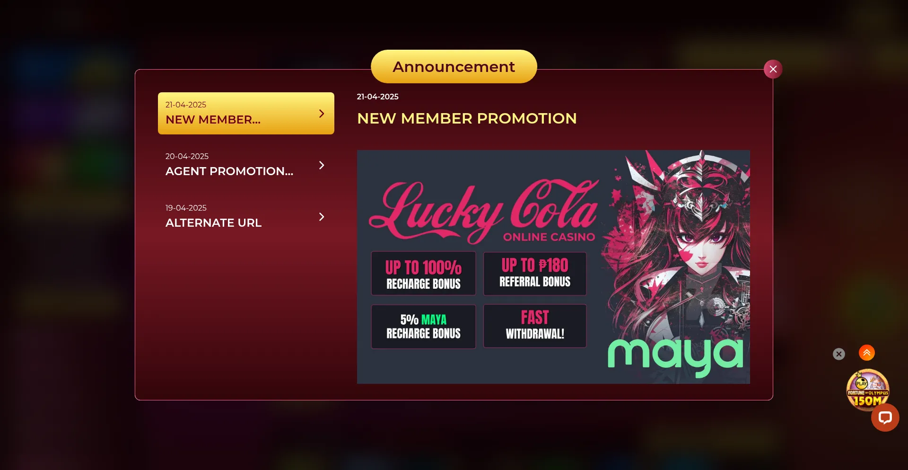908x470 pixels.
Task: Click the Announcement title badge
Action: tap(454, 67)
